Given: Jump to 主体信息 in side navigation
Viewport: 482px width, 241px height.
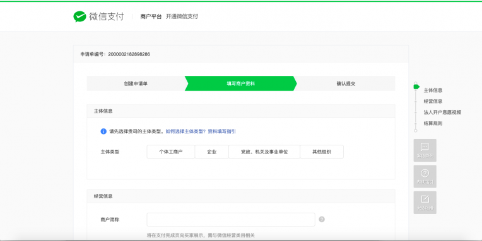Looking at the screenshot, I should coord(433,90).
